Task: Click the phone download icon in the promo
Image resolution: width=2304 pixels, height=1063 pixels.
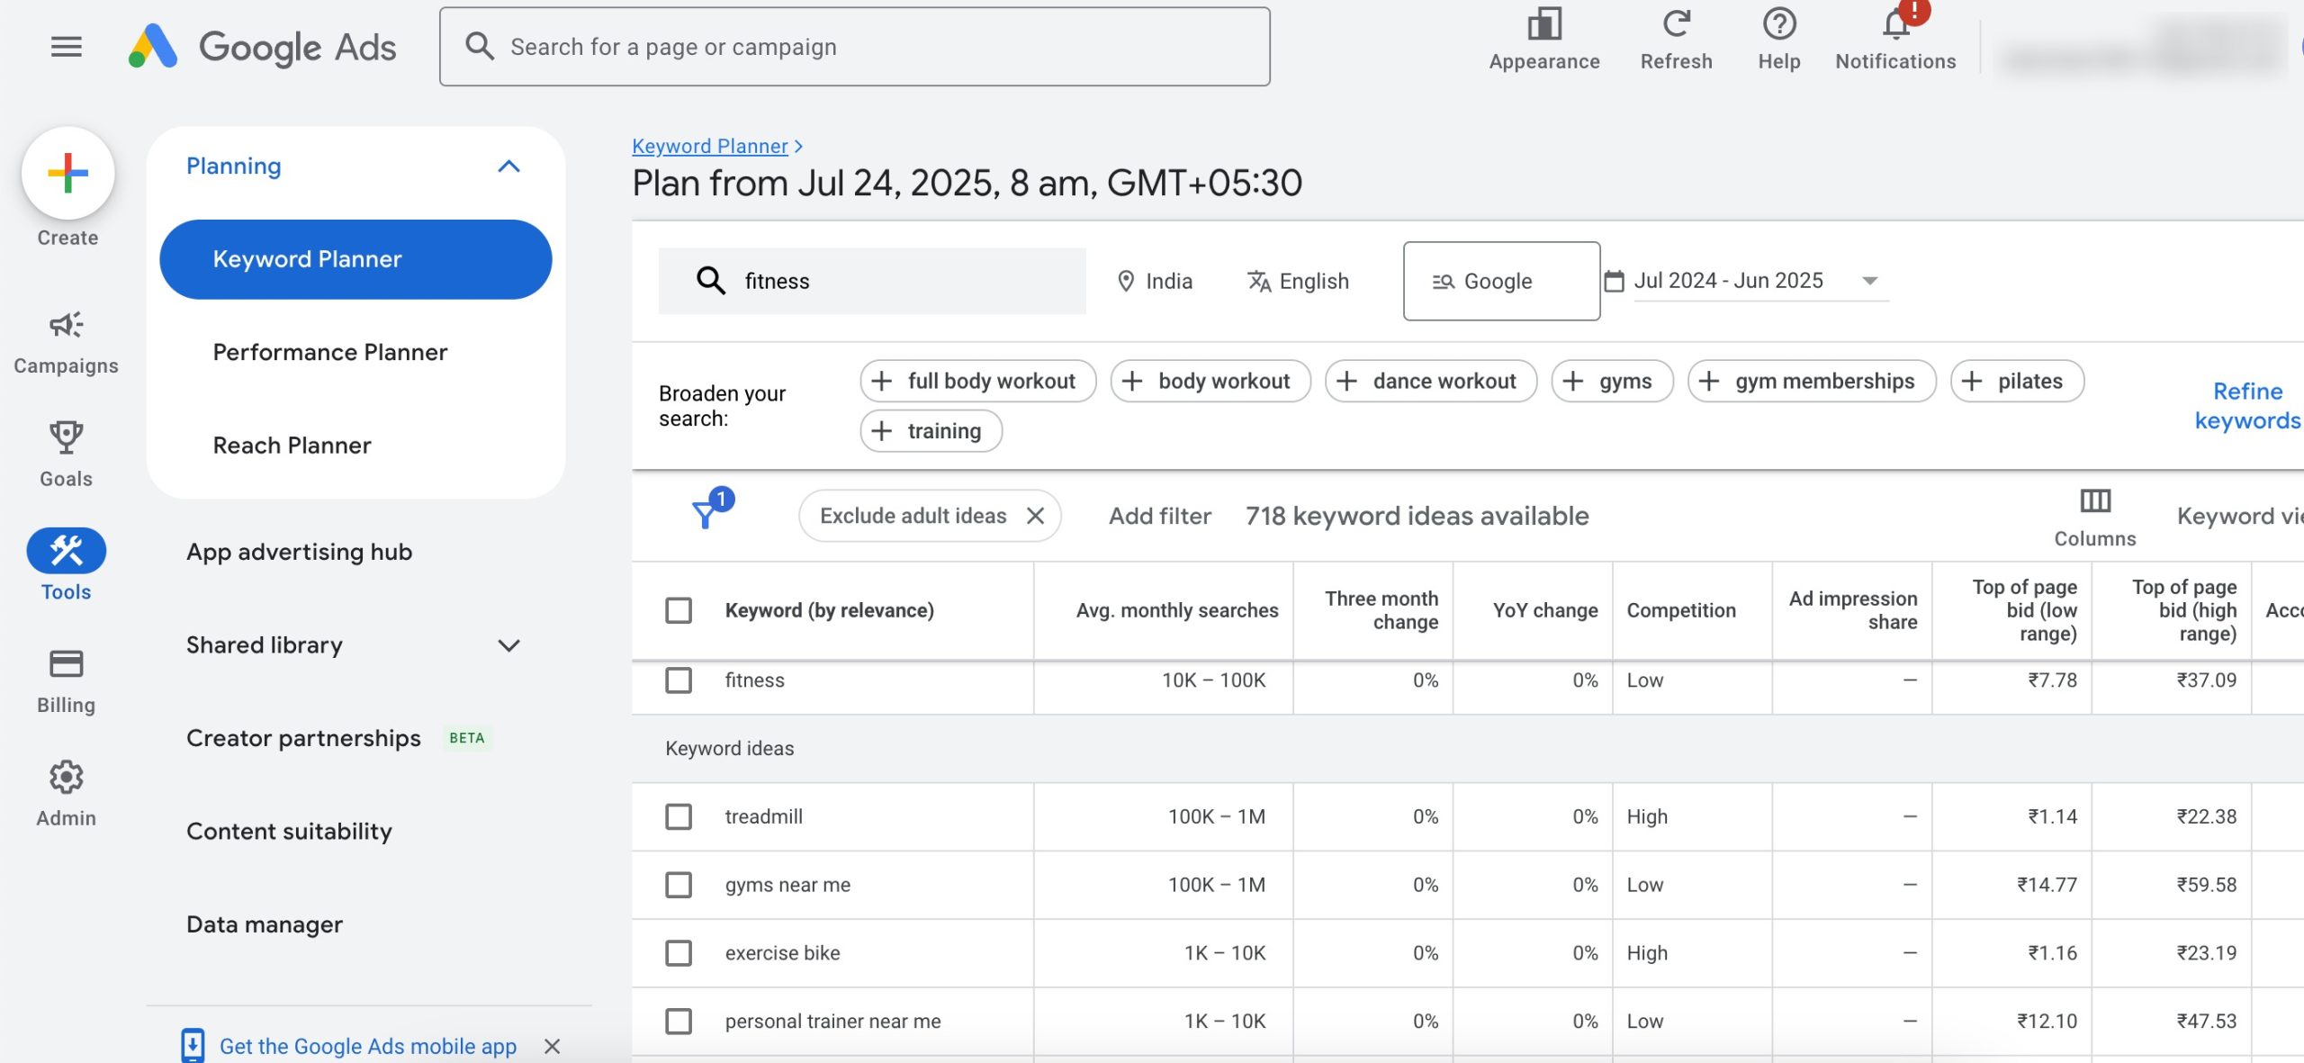Action: click(192, 1045)
